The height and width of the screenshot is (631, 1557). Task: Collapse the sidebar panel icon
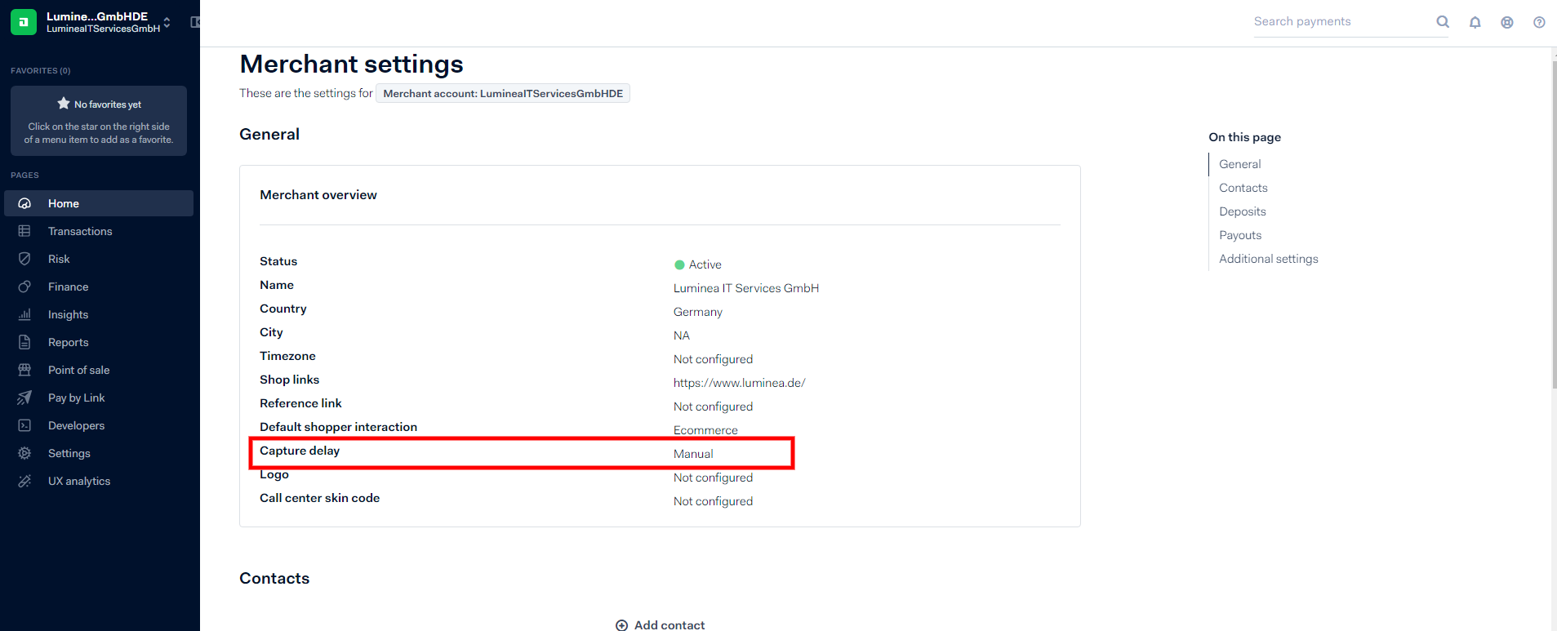click(195, 22)
